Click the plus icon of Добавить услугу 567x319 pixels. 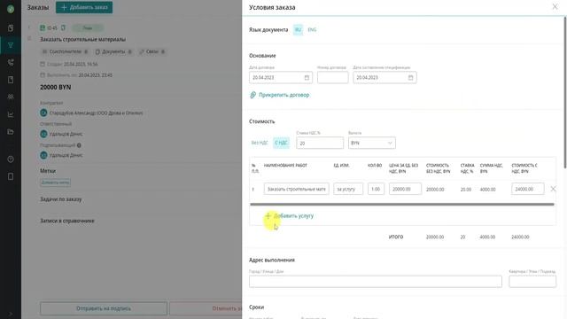(x=268, y=216)
